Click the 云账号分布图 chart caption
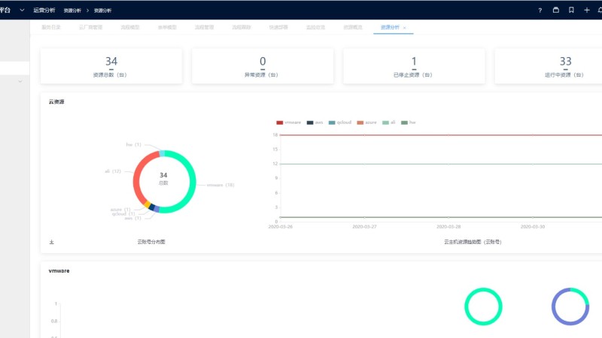 pyautogui.click(x=151, y=242)
